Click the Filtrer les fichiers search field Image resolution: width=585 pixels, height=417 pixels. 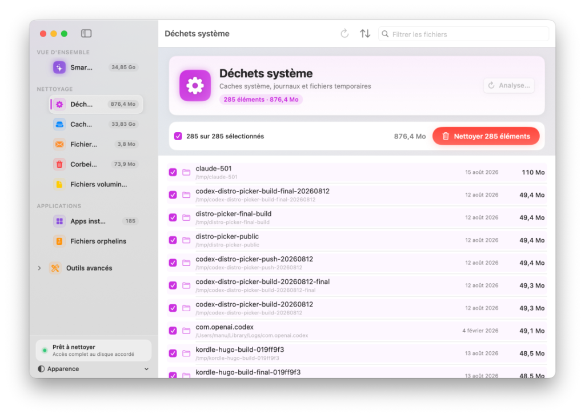click(x=463, y=34)
